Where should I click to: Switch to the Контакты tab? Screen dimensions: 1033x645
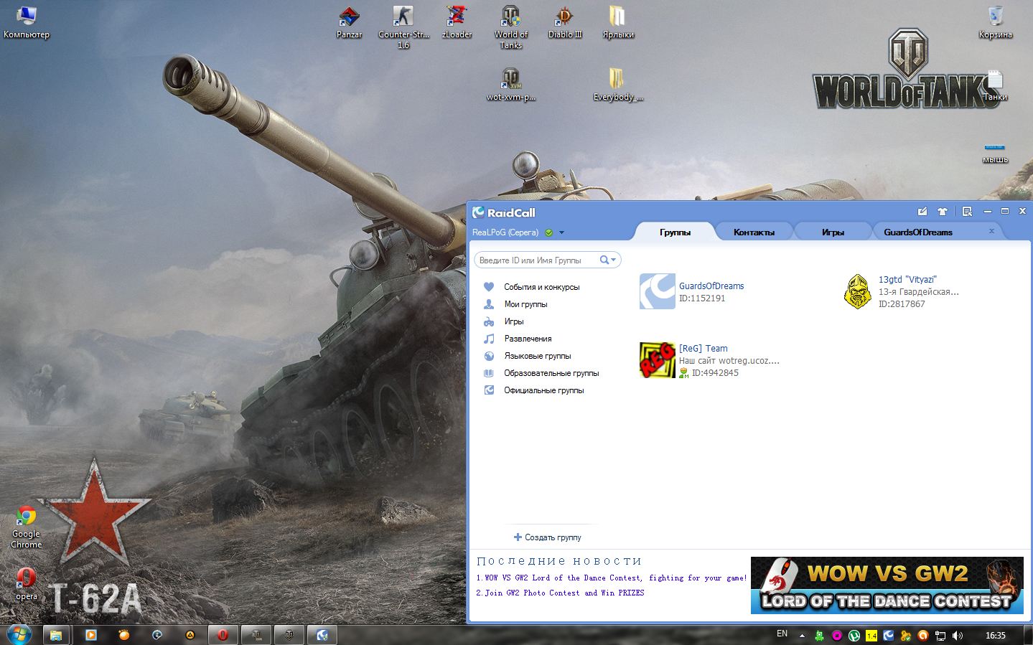[x=754, y=232]
